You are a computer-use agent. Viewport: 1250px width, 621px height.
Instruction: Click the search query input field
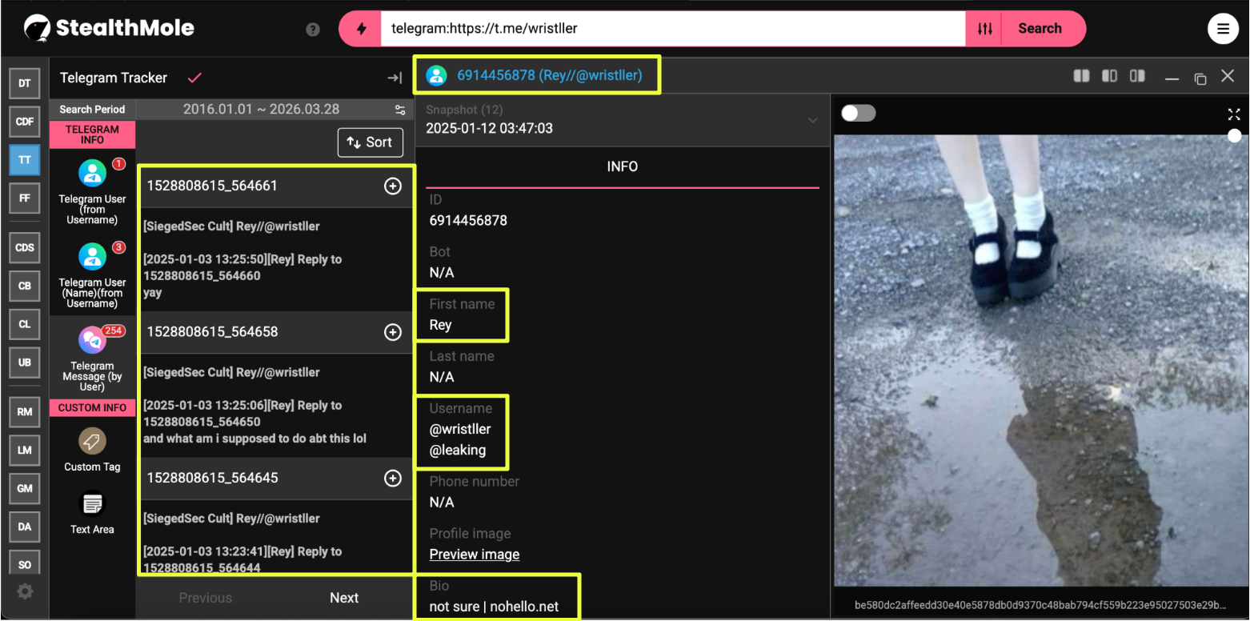(672, 29)
